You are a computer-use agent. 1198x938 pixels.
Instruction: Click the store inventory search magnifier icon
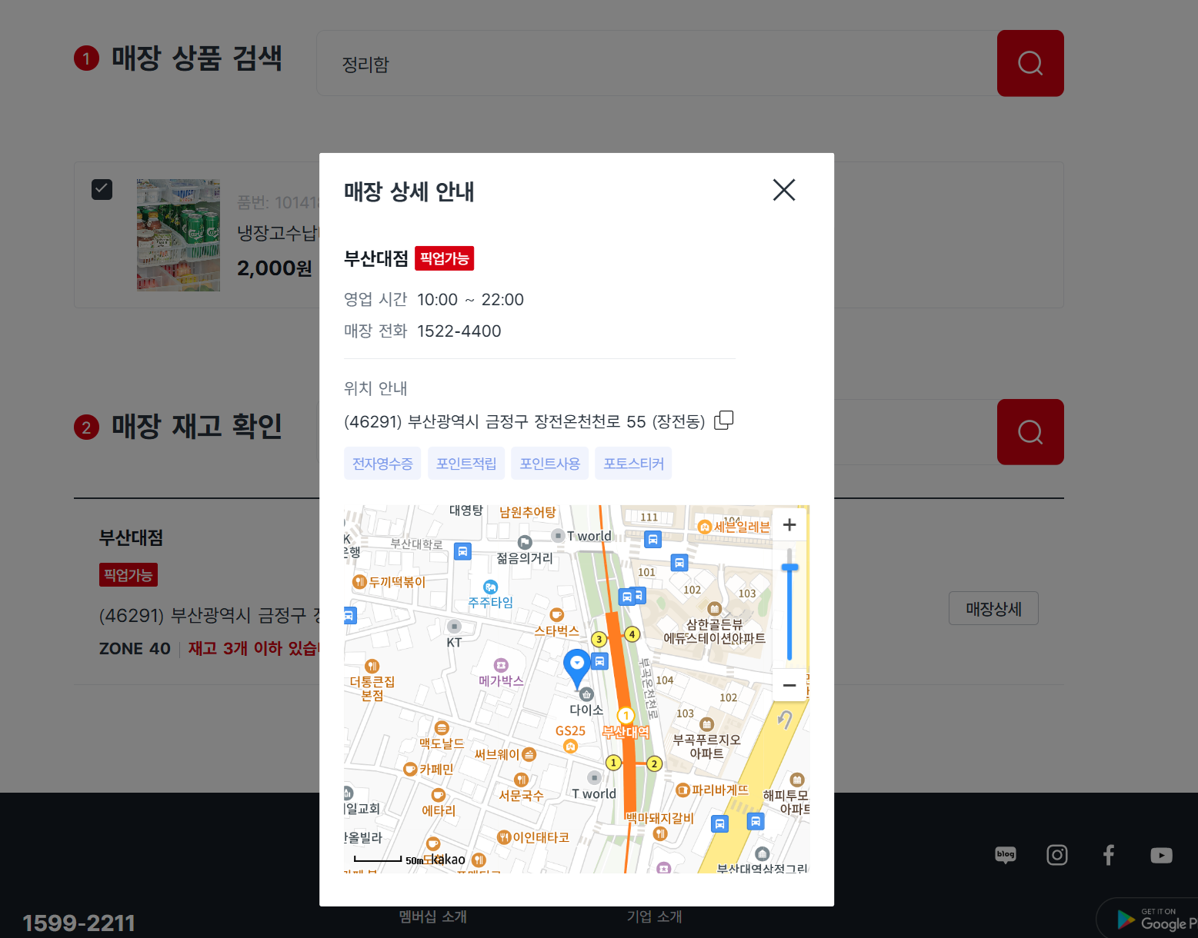click(1030, 431)
